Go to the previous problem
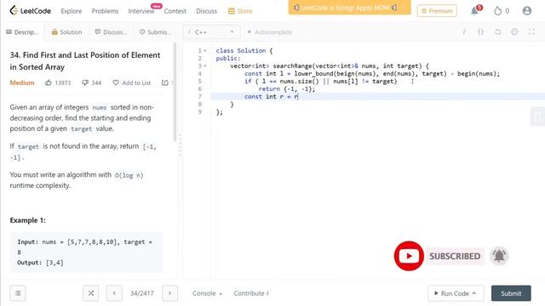The height and width of the screenshot is (306, 545). tap(114, 293)
